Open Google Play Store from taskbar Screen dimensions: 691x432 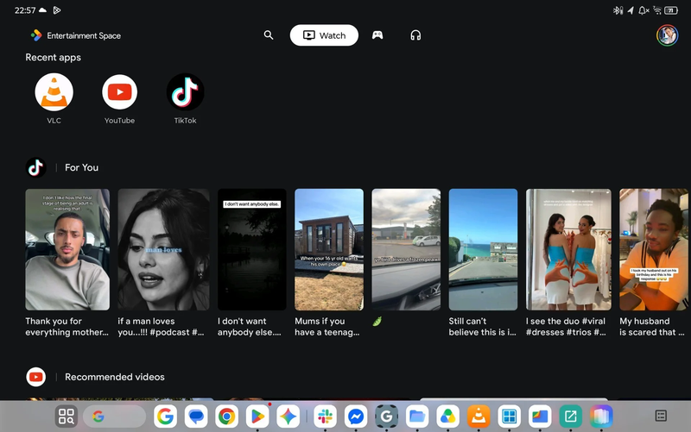click(x=257, y=416)
